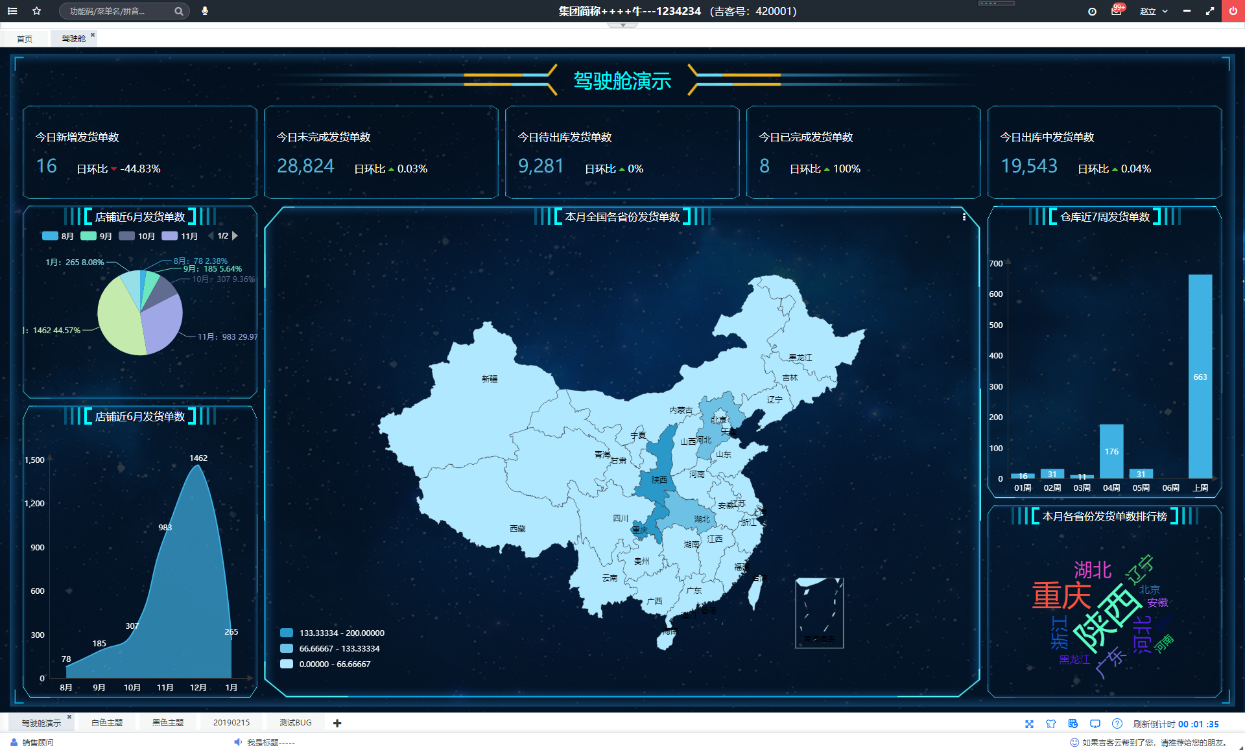1245x752 pixels.
Task: Close the 驾驶舱演示 bottom tab
Action: click(69, 717)
